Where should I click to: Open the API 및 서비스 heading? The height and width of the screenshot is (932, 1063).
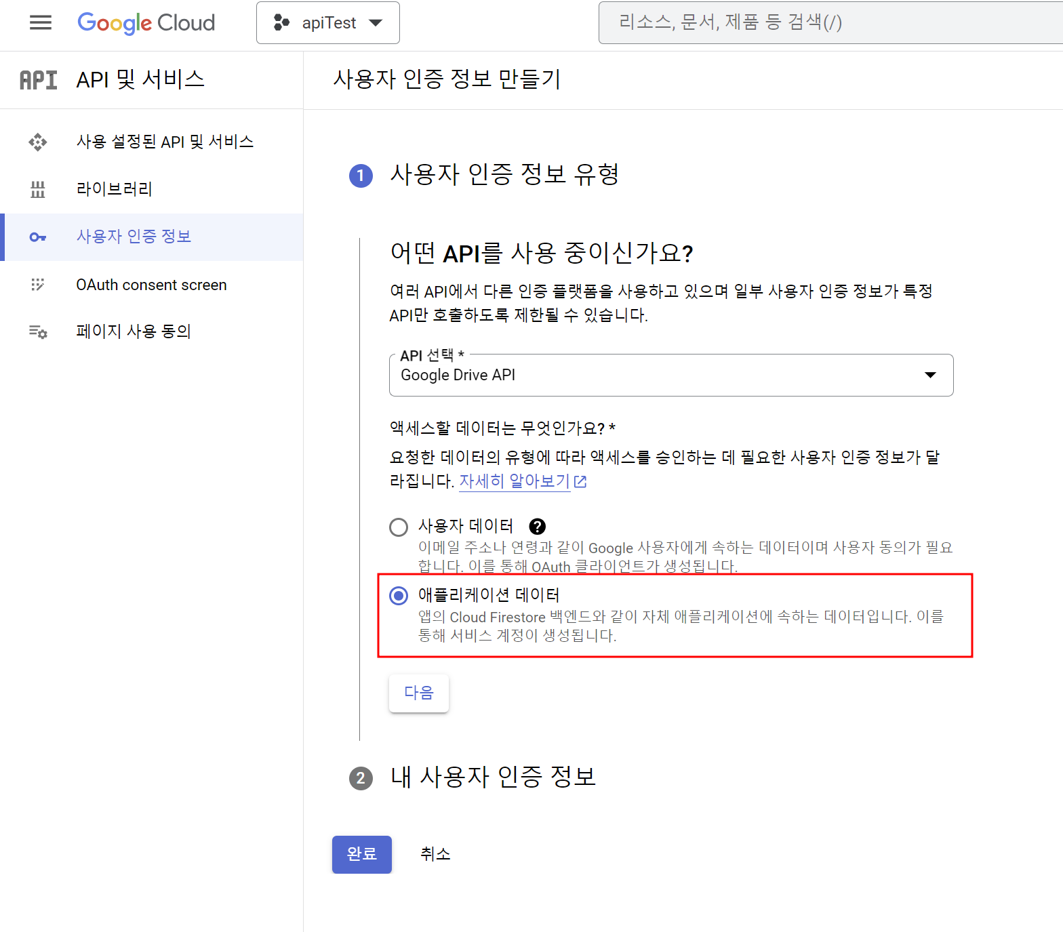coord(140,79)
